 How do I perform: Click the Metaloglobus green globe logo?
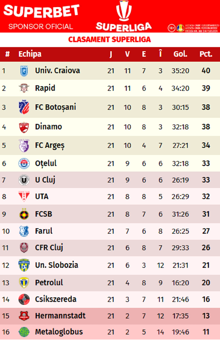(24, 332)
